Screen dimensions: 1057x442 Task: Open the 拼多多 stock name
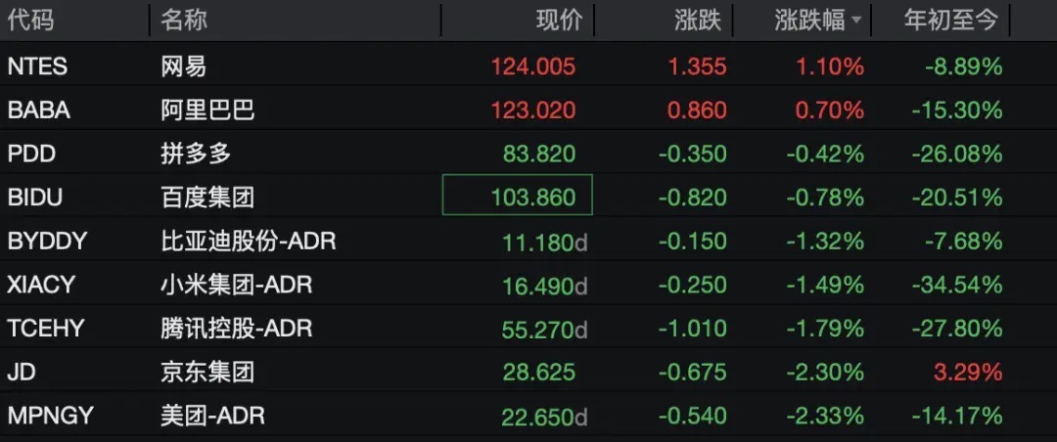point(196,154)
